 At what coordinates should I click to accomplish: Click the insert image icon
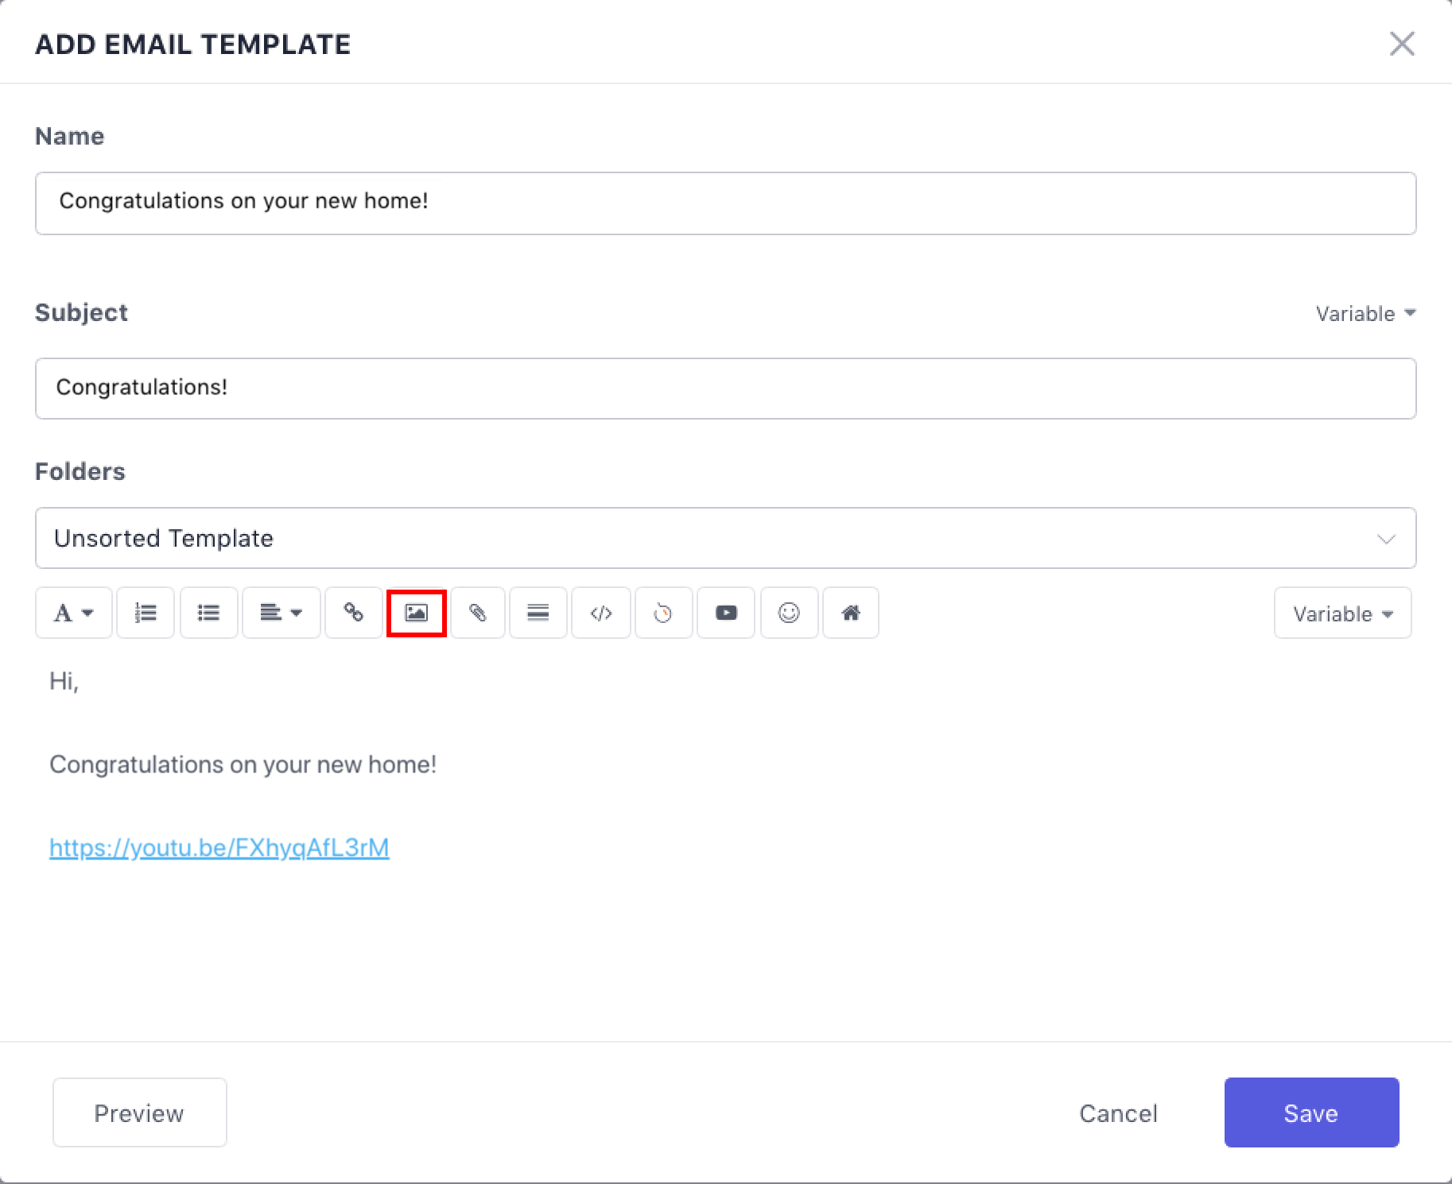tap(416, 613)
